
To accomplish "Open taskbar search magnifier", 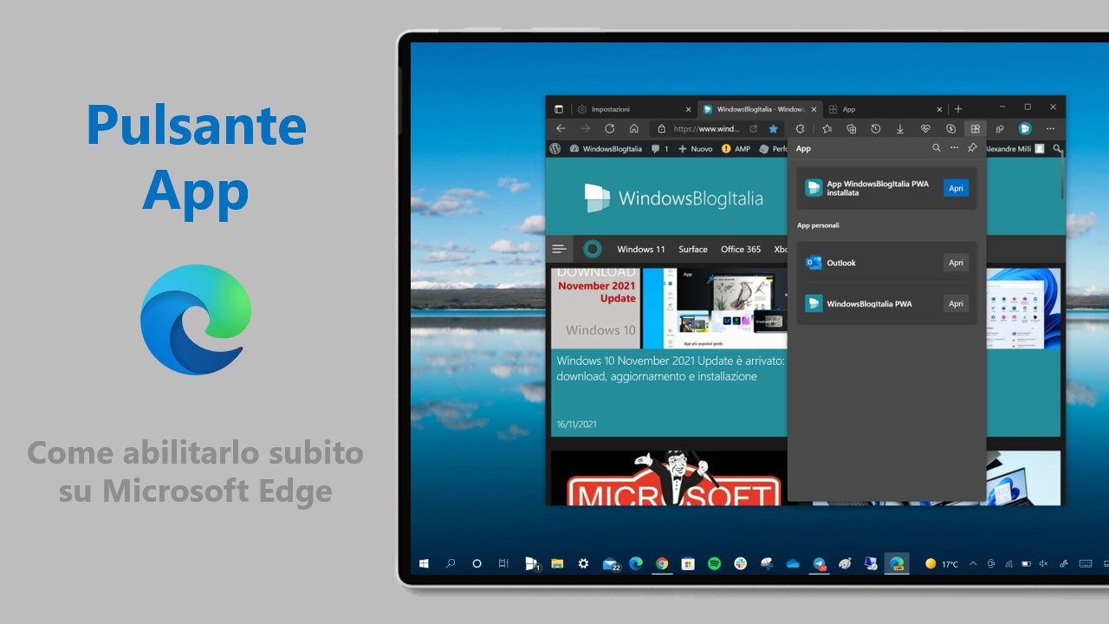I will 451,563.
